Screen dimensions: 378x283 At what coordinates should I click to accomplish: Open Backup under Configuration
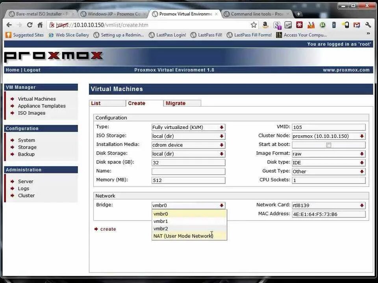[x=26, y=154]
